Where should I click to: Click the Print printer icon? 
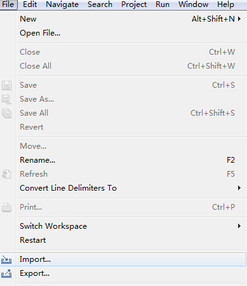click(7, 207)
